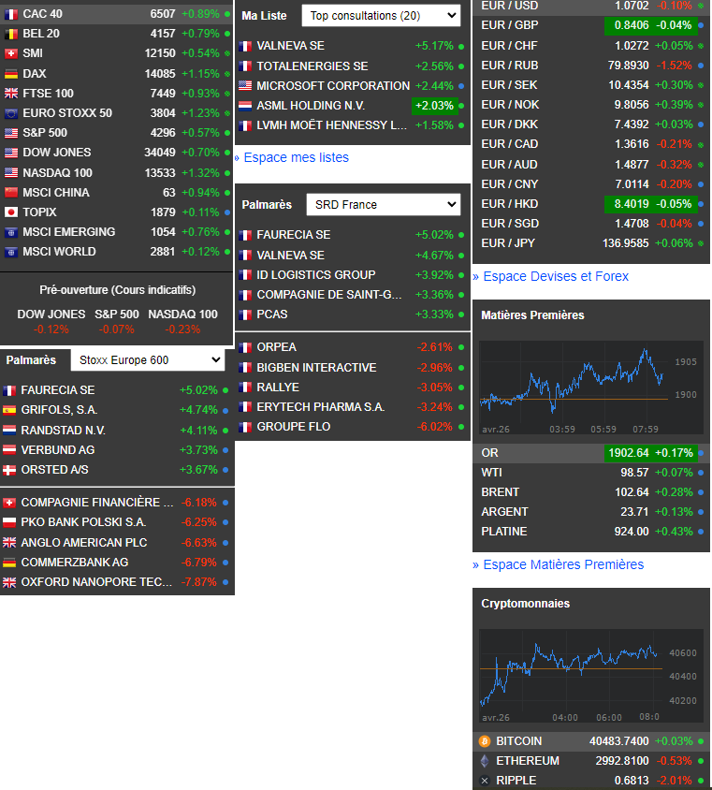Viewport: 712px width, 790px height.
Task: Click the Swiss flag beside COMPAGNIE FINANCIÈRE
Action: coord(9,503)
